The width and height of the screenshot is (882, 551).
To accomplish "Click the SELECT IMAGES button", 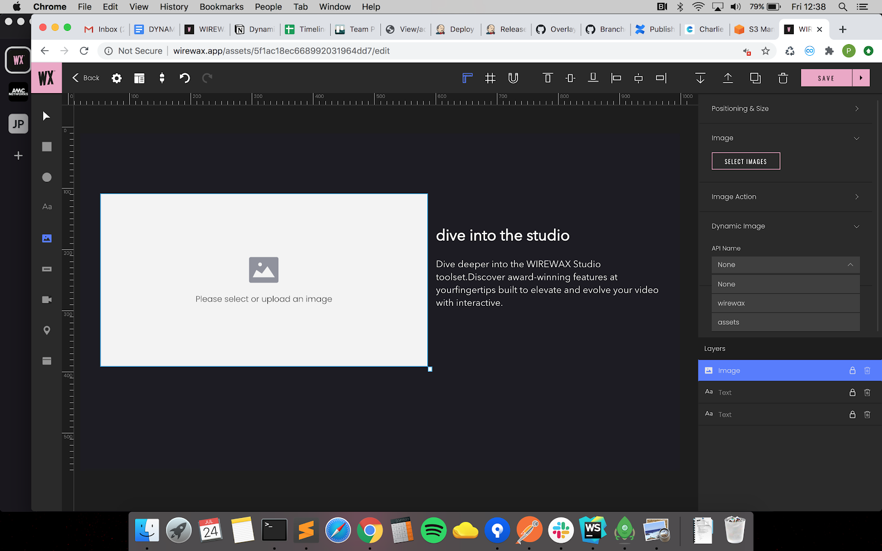I will (x=745, y=161).
